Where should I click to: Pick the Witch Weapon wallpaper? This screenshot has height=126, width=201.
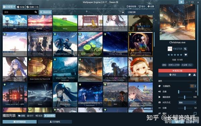click(x=65, y=95)
